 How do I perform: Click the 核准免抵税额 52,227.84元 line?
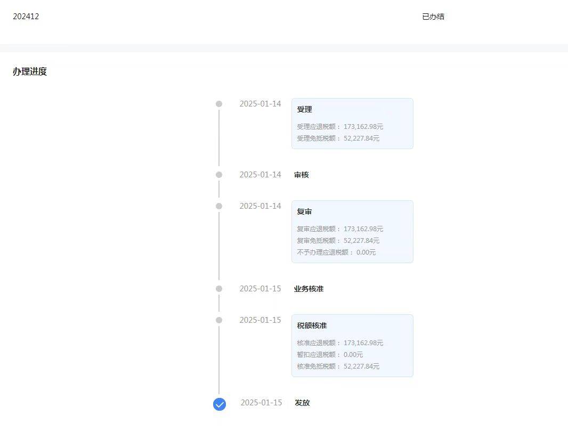pyautogui.click(x=338, y=366)
